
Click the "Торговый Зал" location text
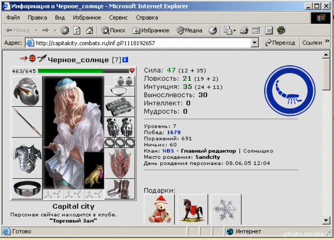coord(73,221)
